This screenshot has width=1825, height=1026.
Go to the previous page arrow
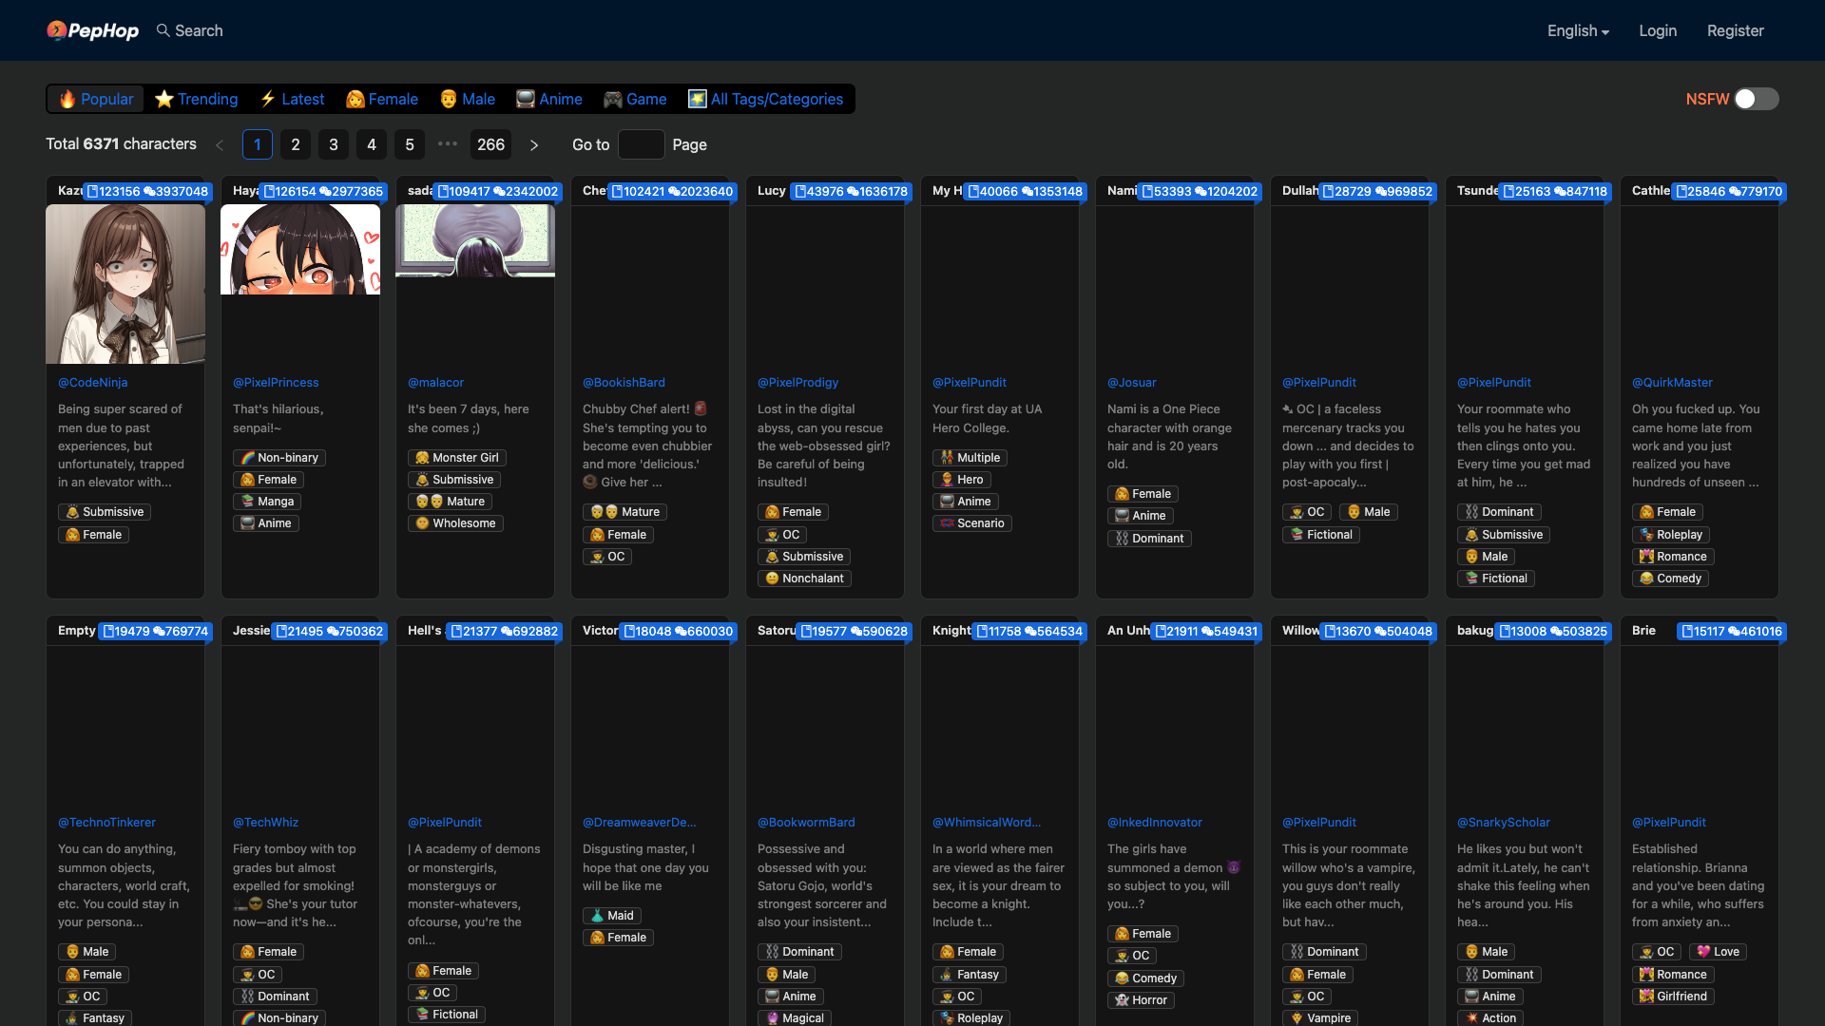pyautogui.click(x=220, y=144)
